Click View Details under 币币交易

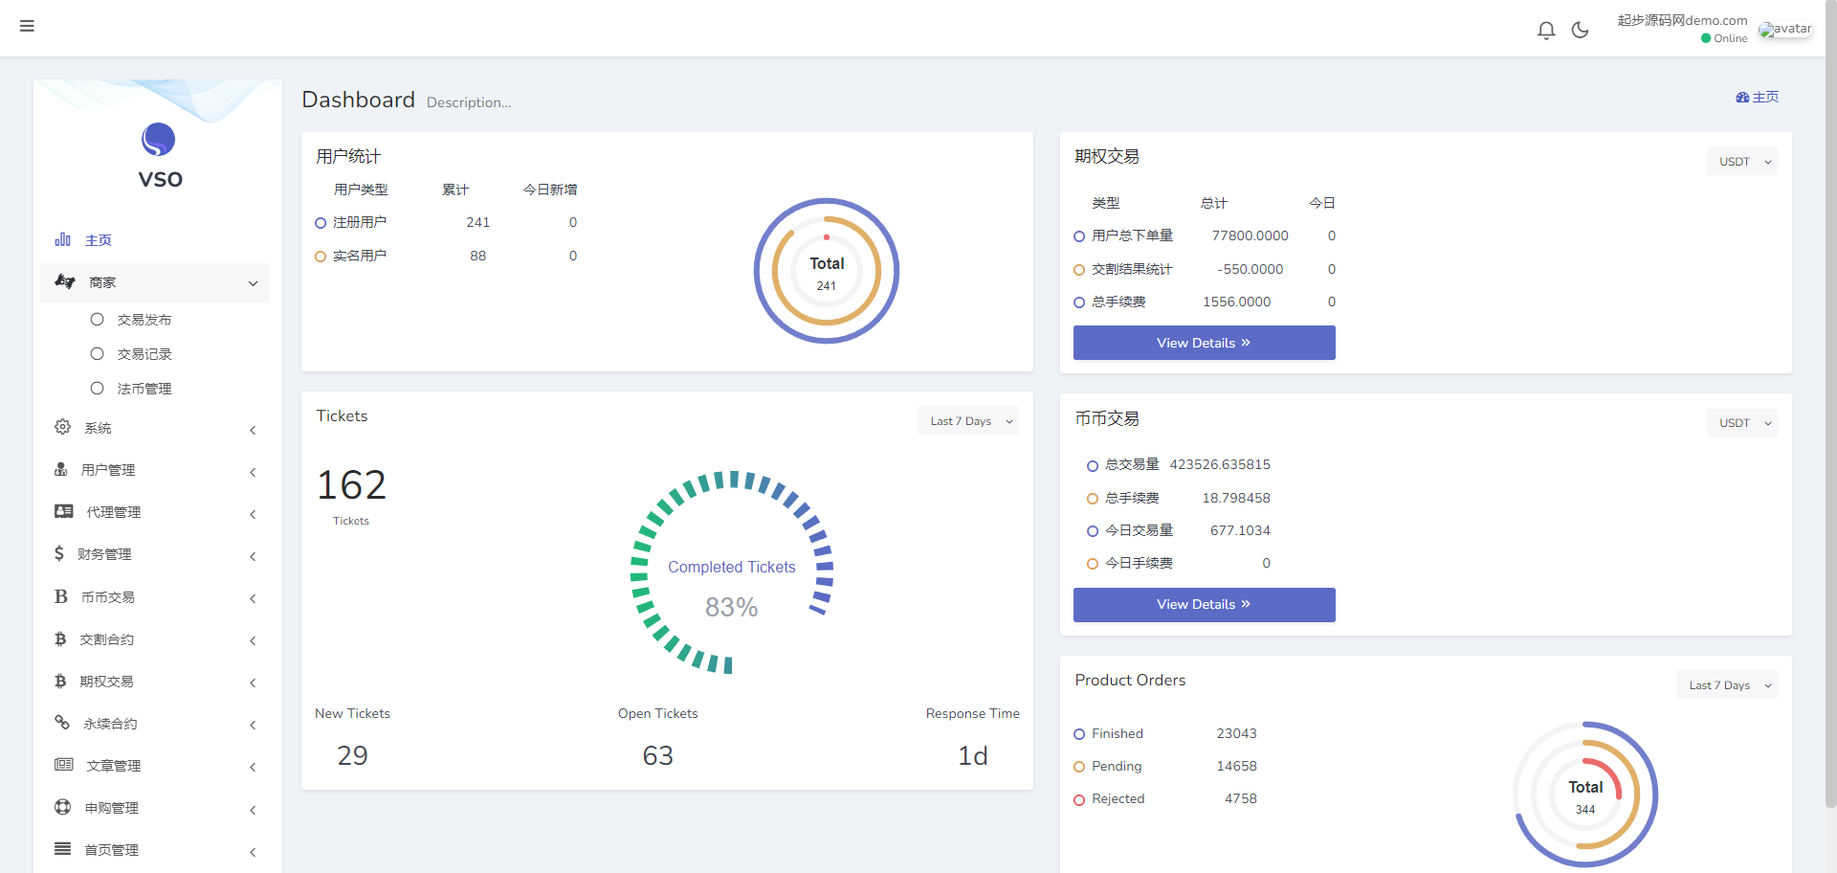tap(1204, 605)
